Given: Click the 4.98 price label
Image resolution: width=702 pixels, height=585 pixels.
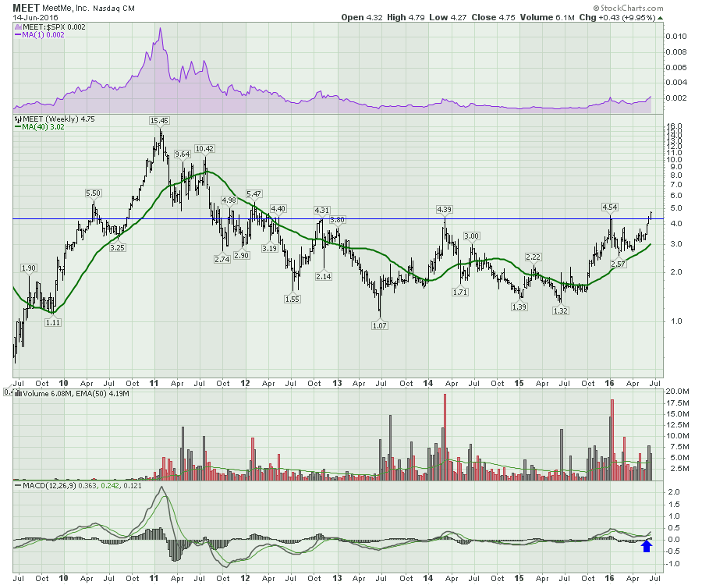Looking at the screenshot, I should click(229, 200).
